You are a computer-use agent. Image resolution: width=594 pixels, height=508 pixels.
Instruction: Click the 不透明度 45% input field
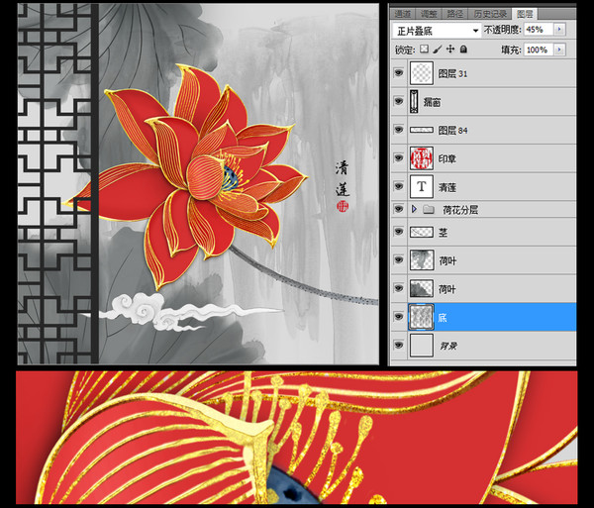click(x=540, y=29)
